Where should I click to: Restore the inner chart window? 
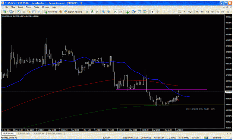click(x=227, y=7)
